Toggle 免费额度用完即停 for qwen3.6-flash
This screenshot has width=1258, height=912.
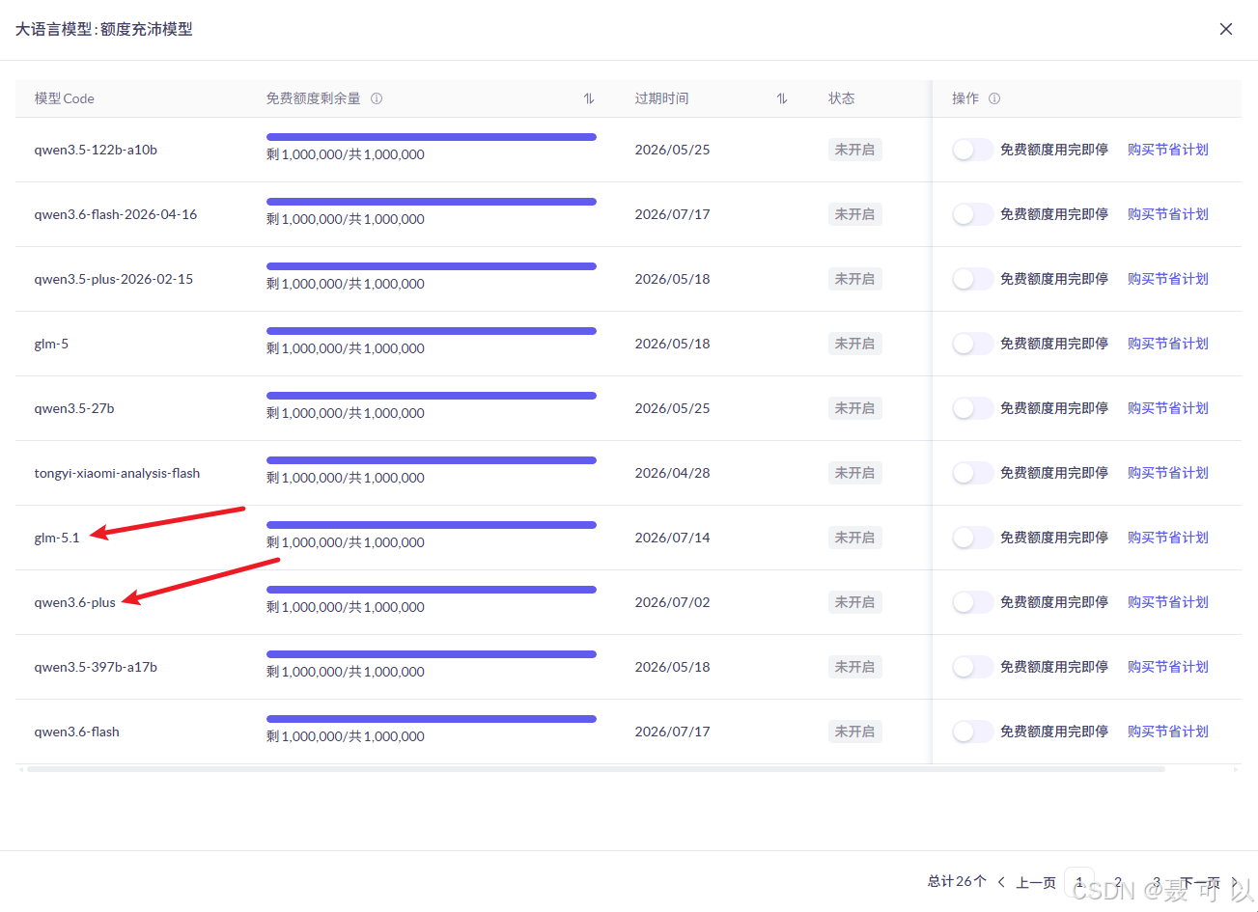972,732
